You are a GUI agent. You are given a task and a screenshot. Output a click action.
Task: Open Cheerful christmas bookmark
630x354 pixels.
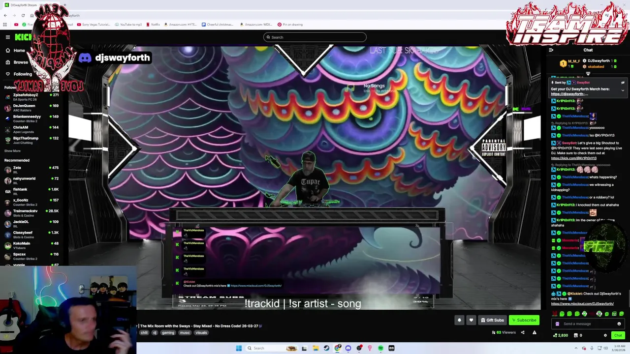[x=218, y=25]
